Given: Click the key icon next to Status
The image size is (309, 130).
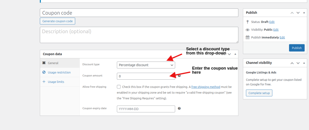Looking at the screenshot, I should [247, 22].
